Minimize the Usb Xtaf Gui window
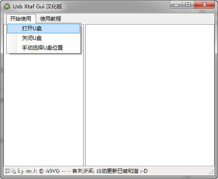This screenshot has width=218, height=179. (x=176, y=5)
